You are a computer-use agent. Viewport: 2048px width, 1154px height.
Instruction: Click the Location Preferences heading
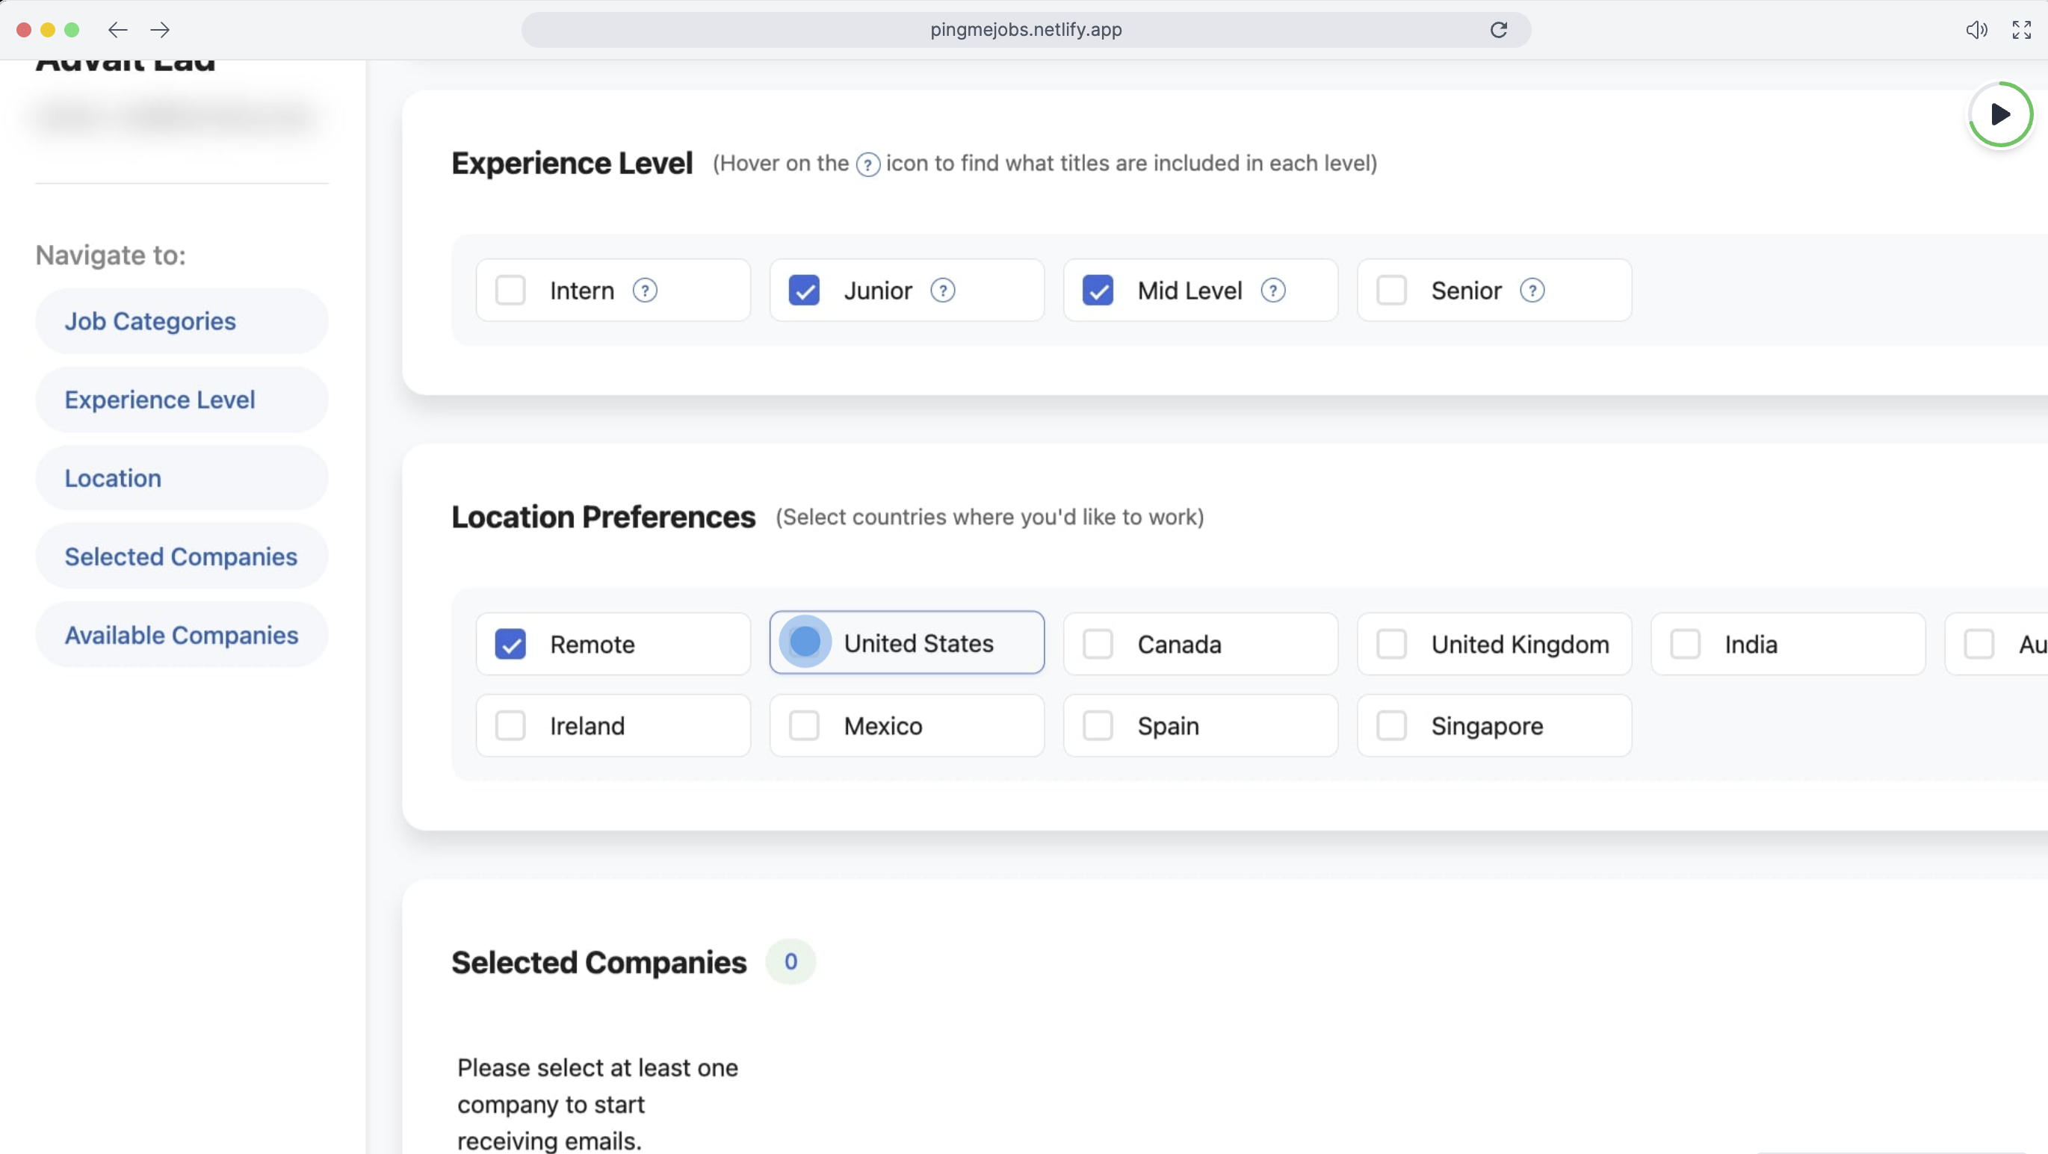coord(604,518)
